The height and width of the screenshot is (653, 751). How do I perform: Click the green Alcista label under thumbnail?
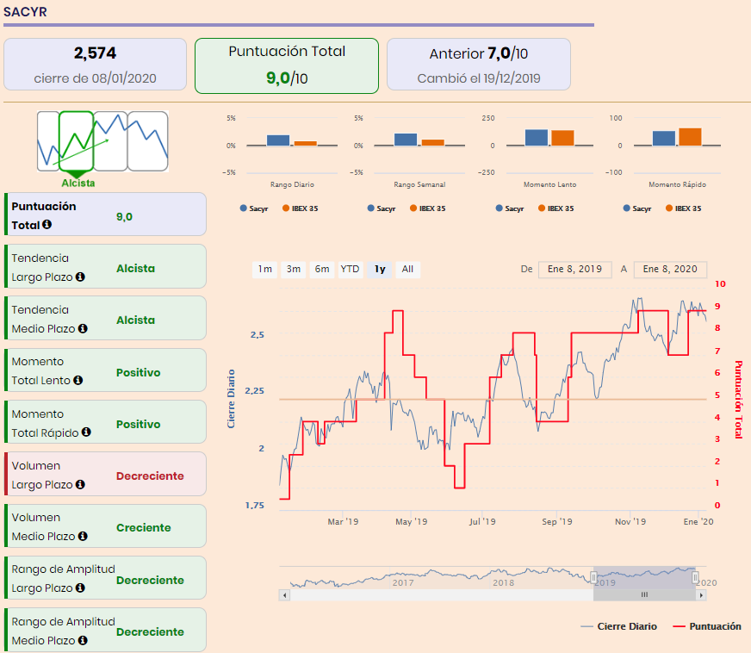tap(78, 183)
